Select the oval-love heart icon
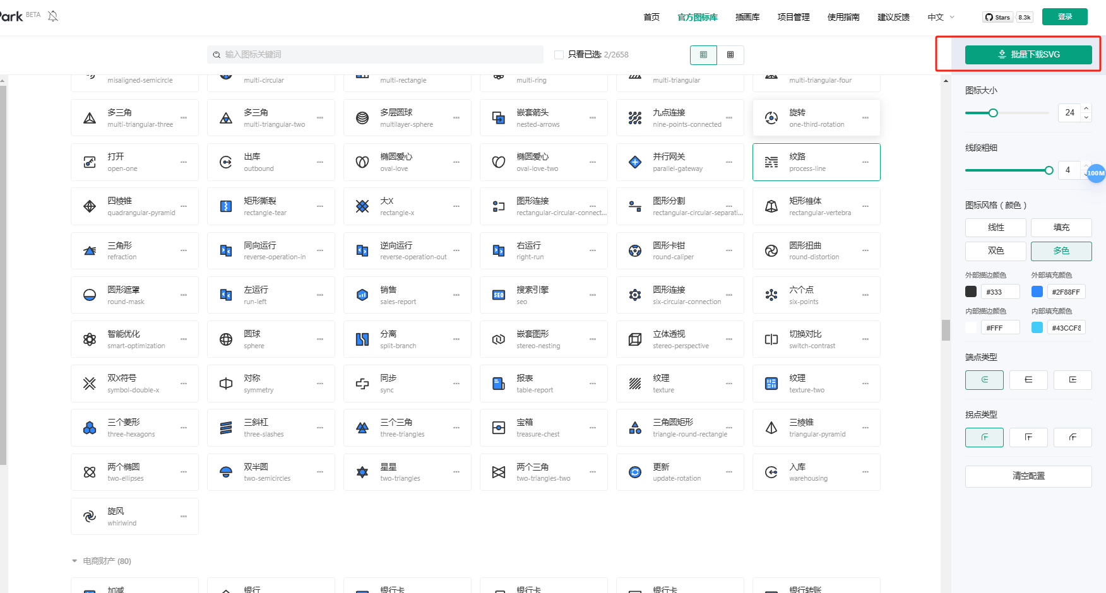1106x593 pixels. tap(407, 162)
